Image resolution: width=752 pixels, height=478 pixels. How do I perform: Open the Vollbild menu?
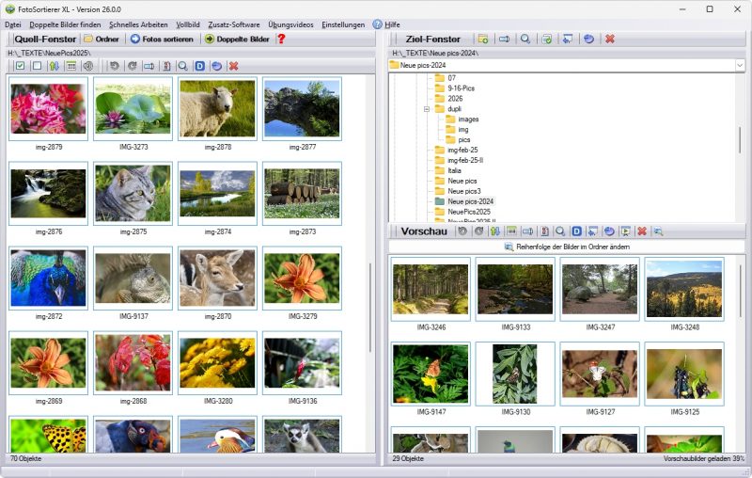[x=188, y=24]
